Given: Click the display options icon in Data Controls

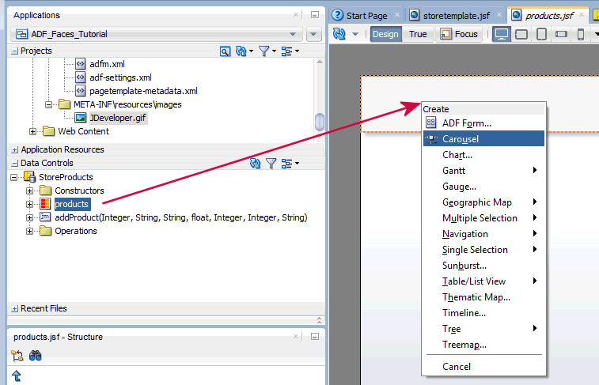Looking at the screenshot, I should 287,164.
